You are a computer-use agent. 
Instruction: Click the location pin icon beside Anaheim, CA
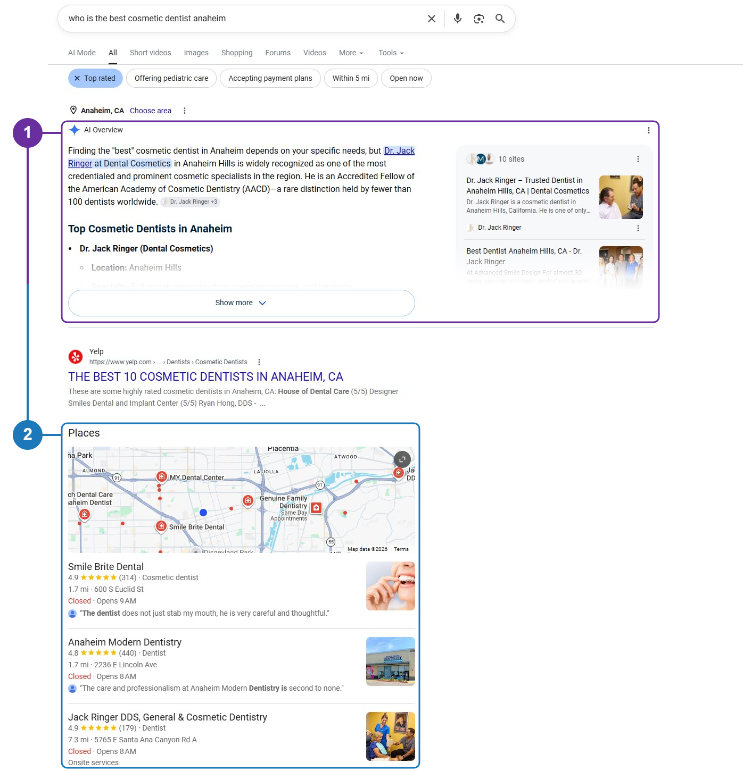tap(73, 110)
